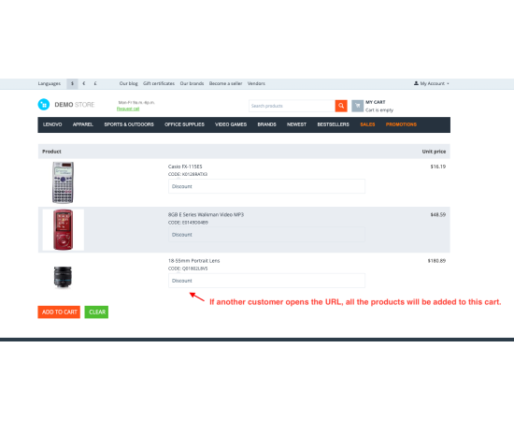Open the Promotions menu item
514x421 pixels.
(x=401, y=124)
